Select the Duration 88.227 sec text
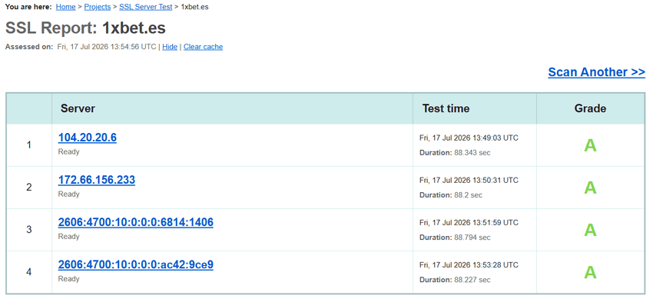The height and width of the screenshot is (299, 653). 455,280
